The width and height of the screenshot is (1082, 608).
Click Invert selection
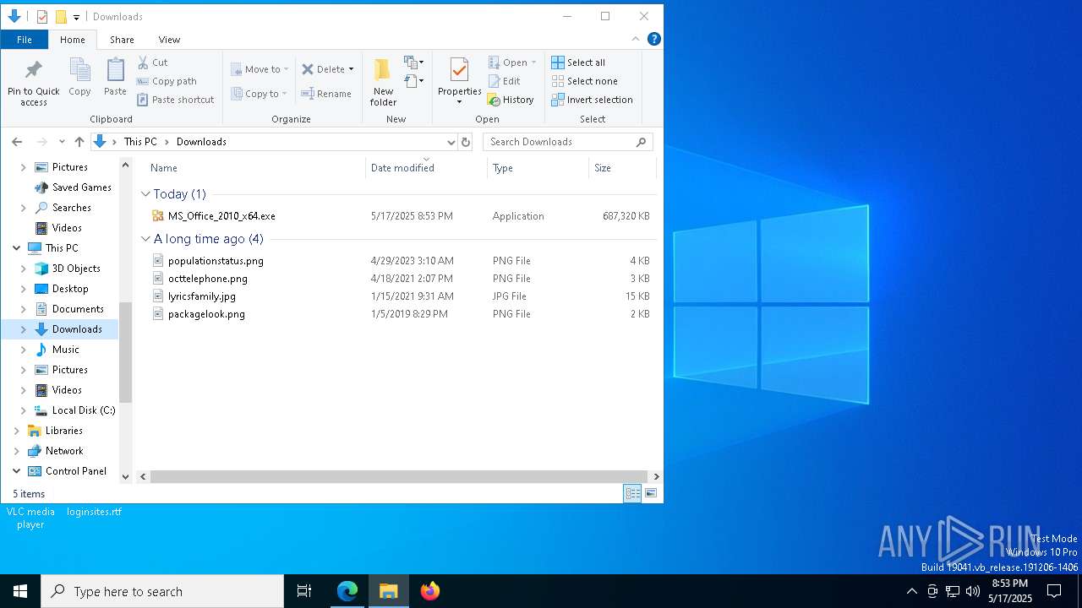click(x=592, y=100)
